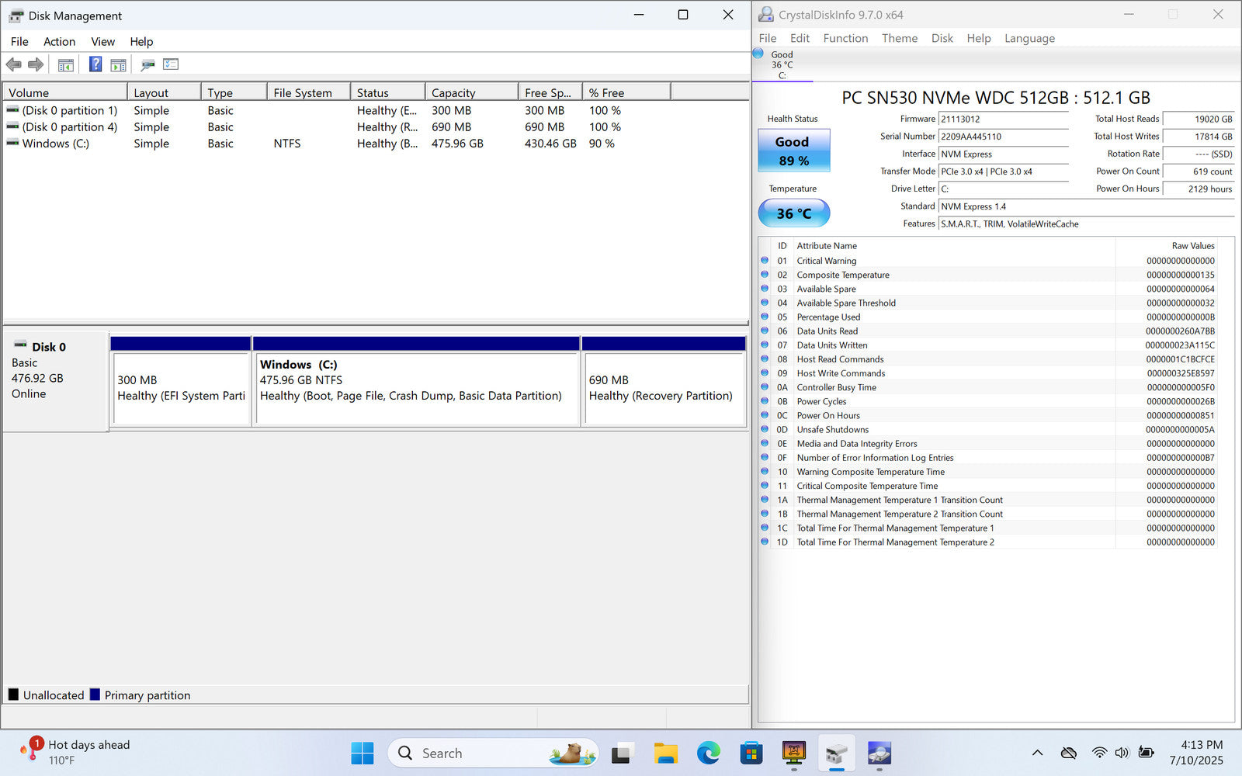Click the battery tray icon
The image size is (1242, 776).
tap(1146, 753)
